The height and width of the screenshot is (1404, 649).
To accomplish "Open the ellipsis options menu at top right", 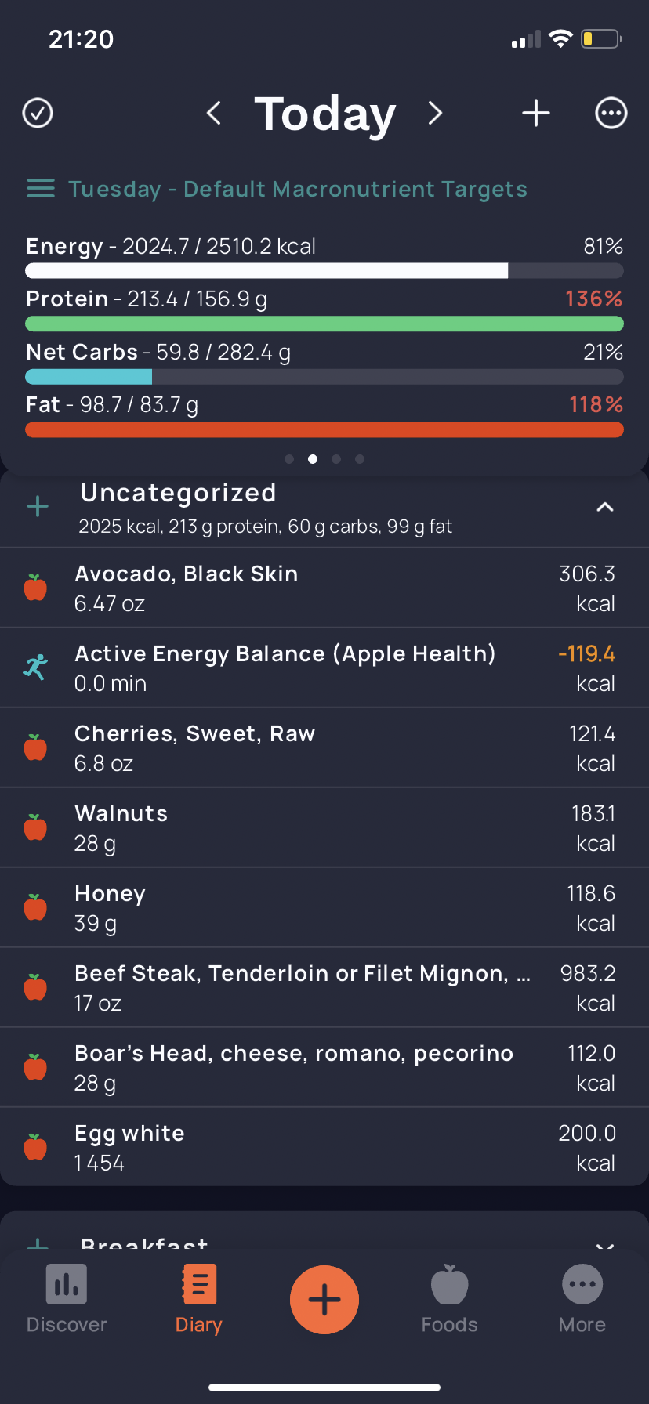I will 611,113.
